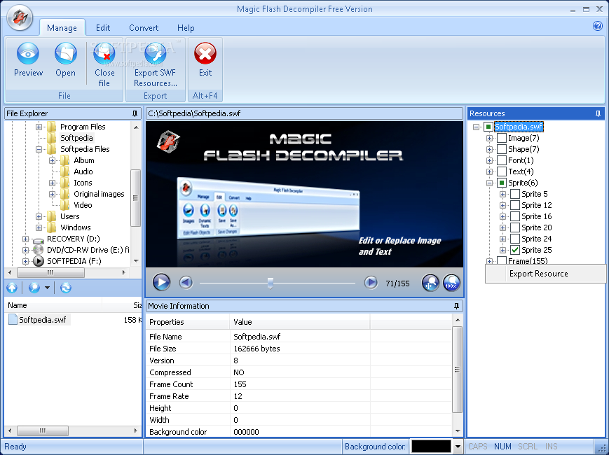This screenshot has width=609, height=455.
Task: Uncheck the Sprite 25 checkbox
Action: click(515, 250)
